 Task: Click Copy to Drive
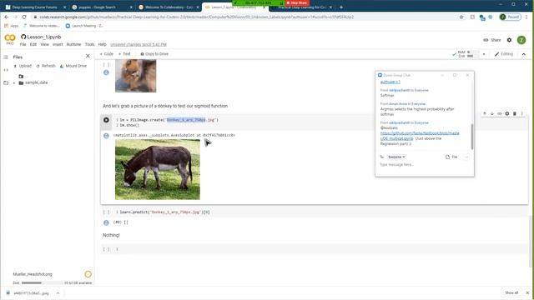pos(154,54)
